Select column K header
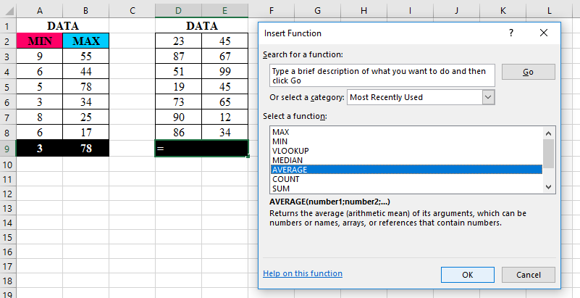 (x=503, y=11)
